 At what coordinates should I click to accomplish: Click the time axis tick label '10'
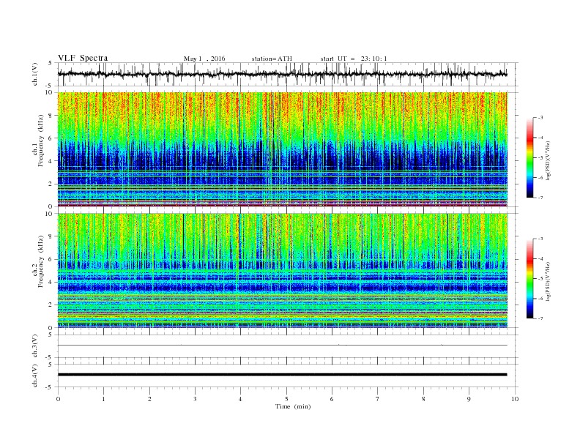tap(515, 399)
